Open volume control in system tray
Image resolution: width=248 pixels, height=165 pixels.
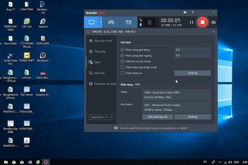point(230,162)
